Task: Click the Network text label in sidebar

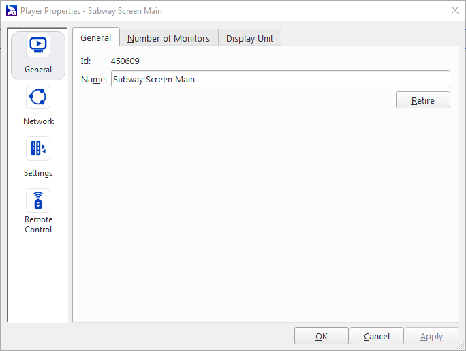Action: tap(38, 121)
